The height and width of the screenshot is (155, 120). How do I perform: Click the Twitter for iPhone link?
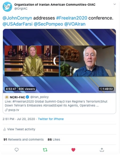coord(51,119)
